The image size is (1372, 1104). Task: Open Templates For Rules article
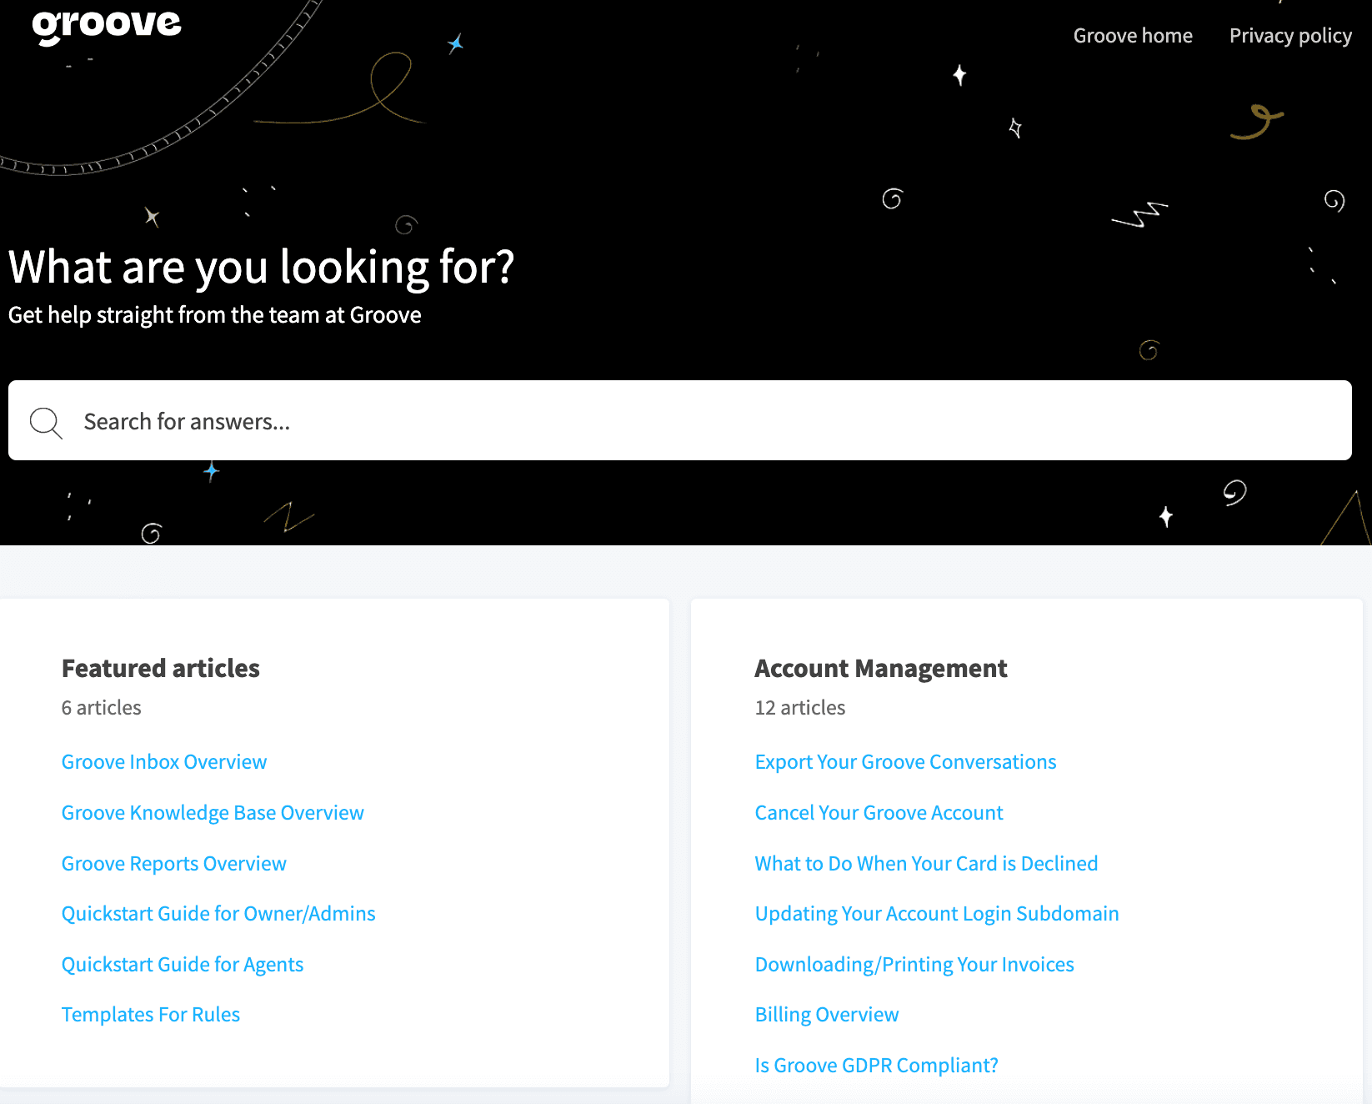(x=150, y=1014)
